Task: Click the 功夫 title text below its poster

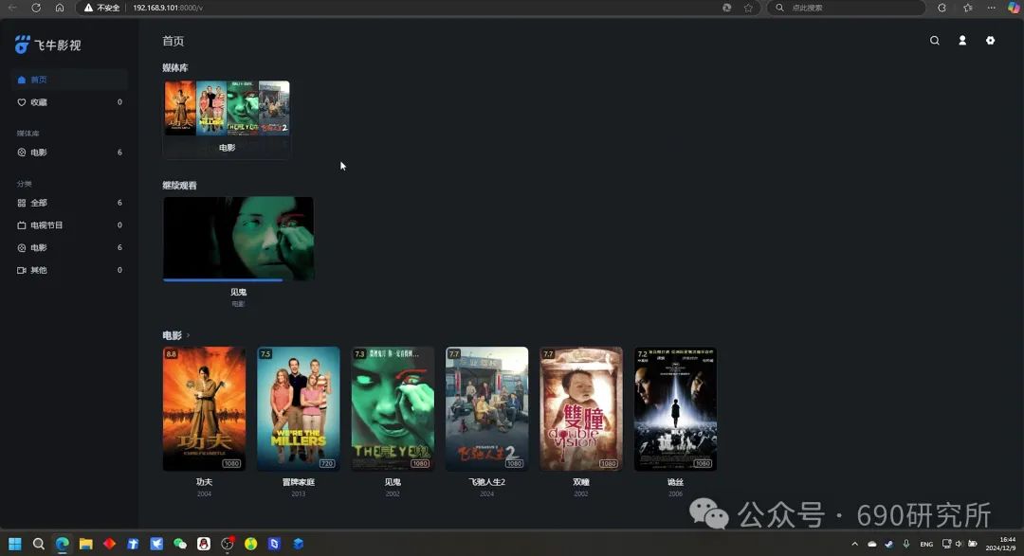Action: [205, 482]
